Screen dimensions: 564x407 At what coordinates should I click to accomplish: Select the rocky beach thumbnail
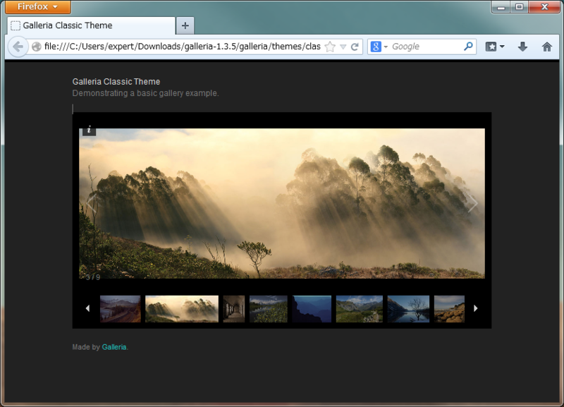click(449, 309)
